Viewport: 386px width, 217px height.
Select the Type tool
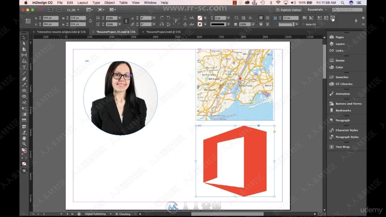click(x=24, y=67)
